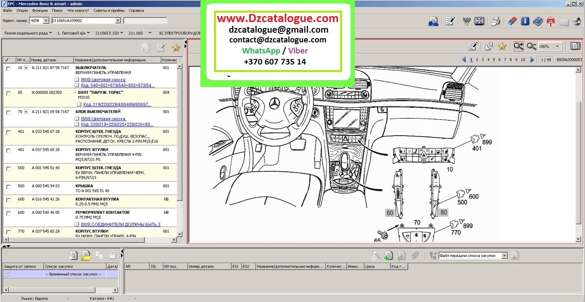
Task: Open the Справка menu
Action: pos(136,10)
